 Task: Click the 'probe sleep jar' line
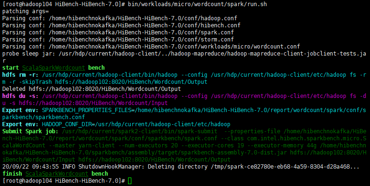[184, 57]
